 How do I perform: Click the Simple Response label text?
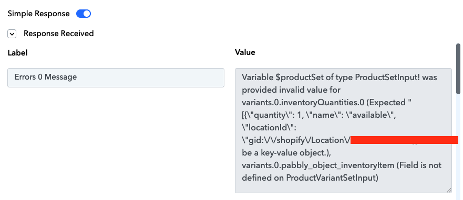pyautogui.click(x=39, y=14)
